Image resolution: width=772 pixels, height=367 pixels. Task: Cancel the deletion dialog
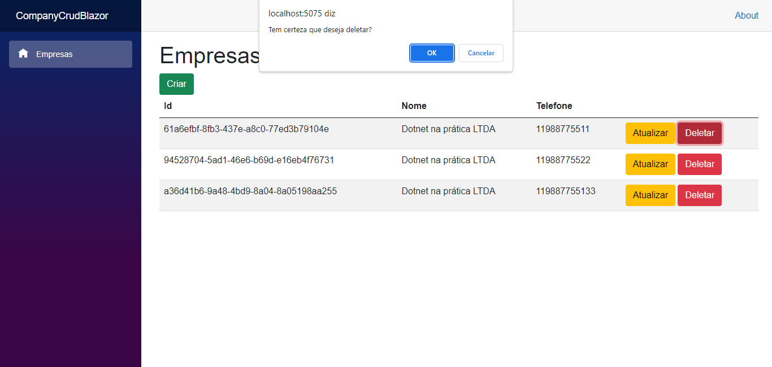click(x=481, y=53)
